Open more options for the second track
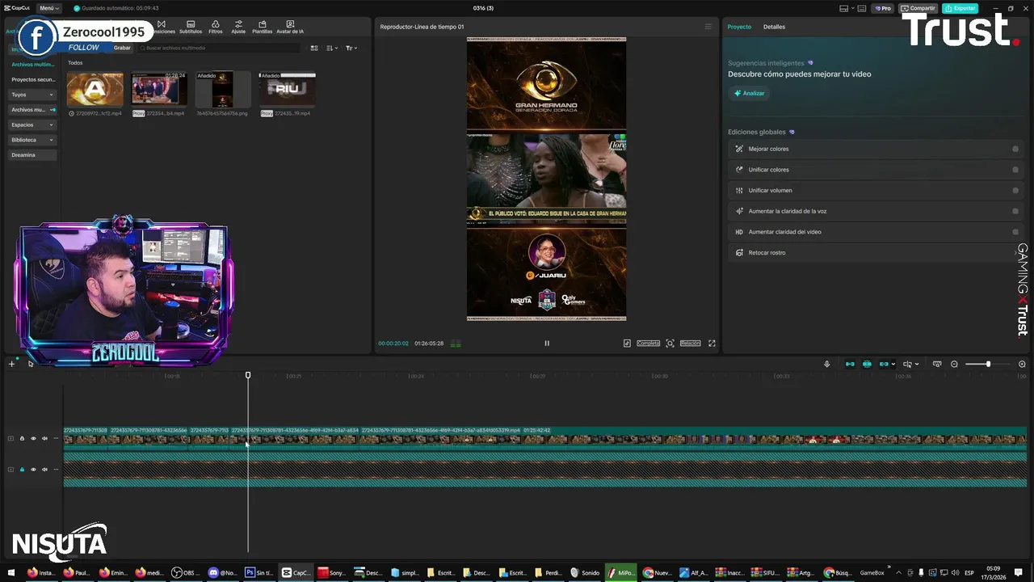This screenshot has height=582, width=1034. (56, 469)
